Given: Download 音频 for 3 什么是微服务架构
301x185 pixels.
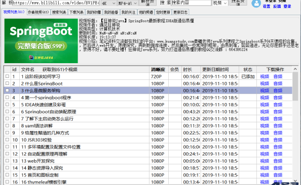Looking at the screenshot, I should pyautogui.click(x=278, y=90).
